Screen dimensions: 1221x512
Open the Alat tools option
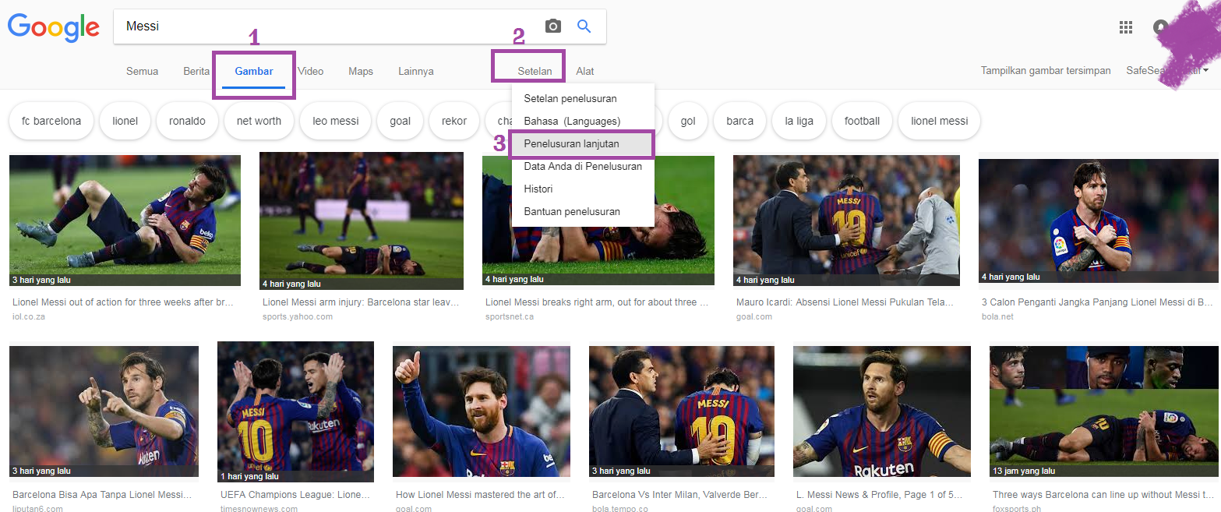tap(585, 71)
